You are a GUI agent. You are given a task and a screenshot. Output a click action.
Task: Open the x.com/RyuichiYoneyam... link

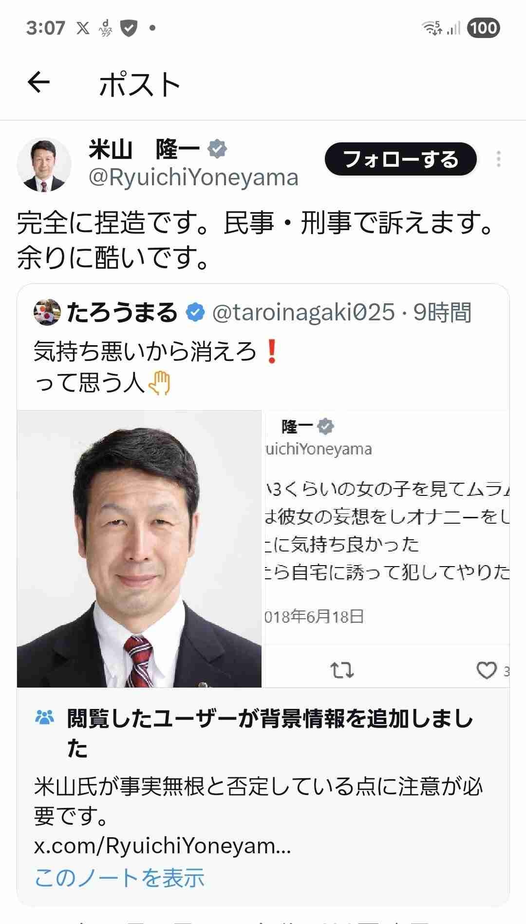pyautogui.click(x=162, y=846)
